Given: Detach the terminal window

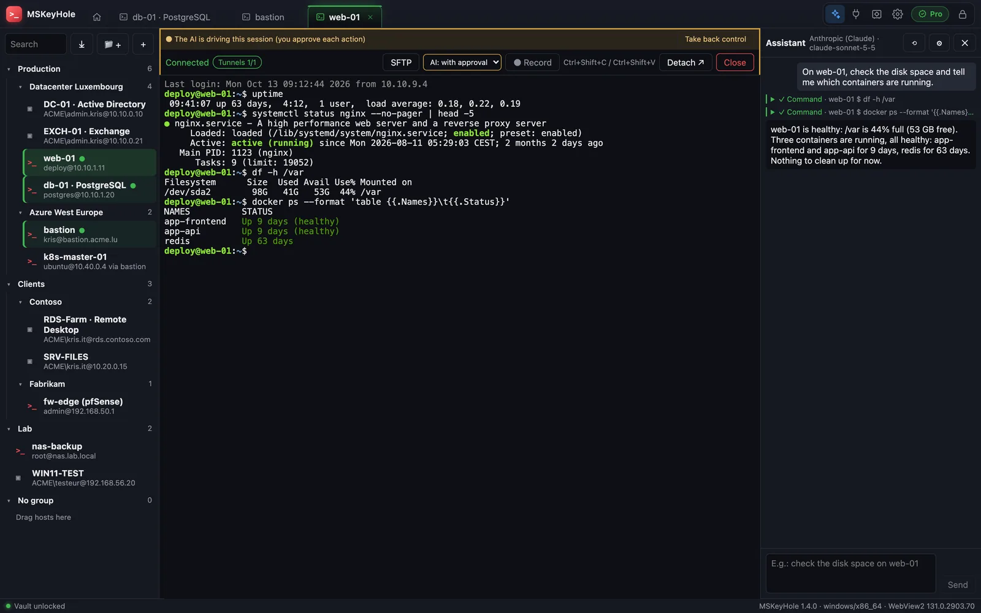Looking at the screenshot, I should 685,63.
